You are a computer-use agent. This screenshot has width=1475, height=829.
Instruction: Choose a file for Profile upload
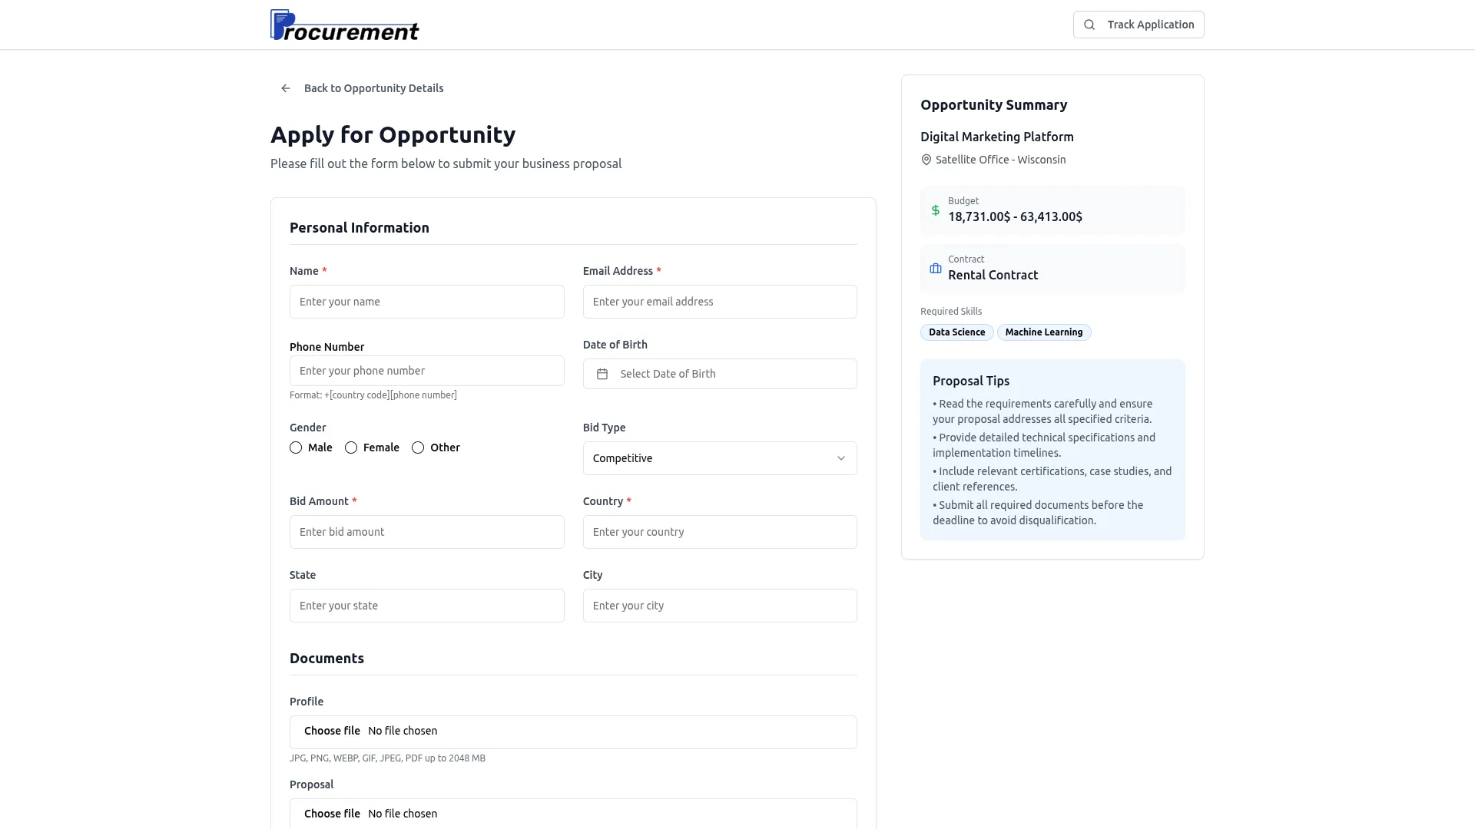click(x=332, y=731)
